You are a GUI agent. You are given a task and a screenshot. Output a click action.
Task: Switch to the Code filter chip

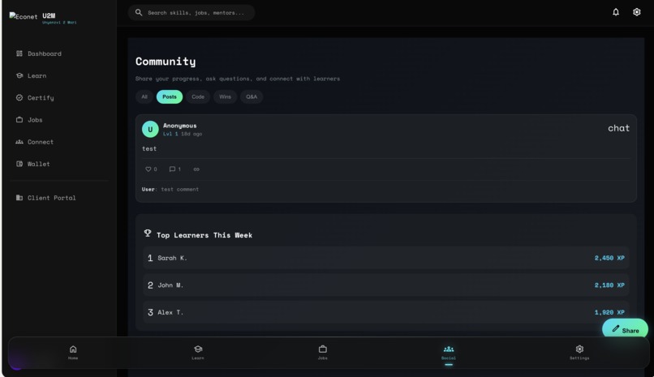pos(198,96)
